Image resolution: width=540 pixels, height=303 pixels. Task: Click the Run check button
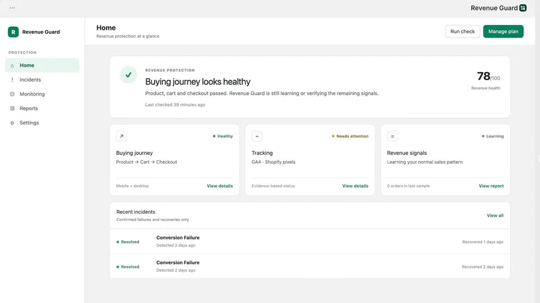click(462, 31)
